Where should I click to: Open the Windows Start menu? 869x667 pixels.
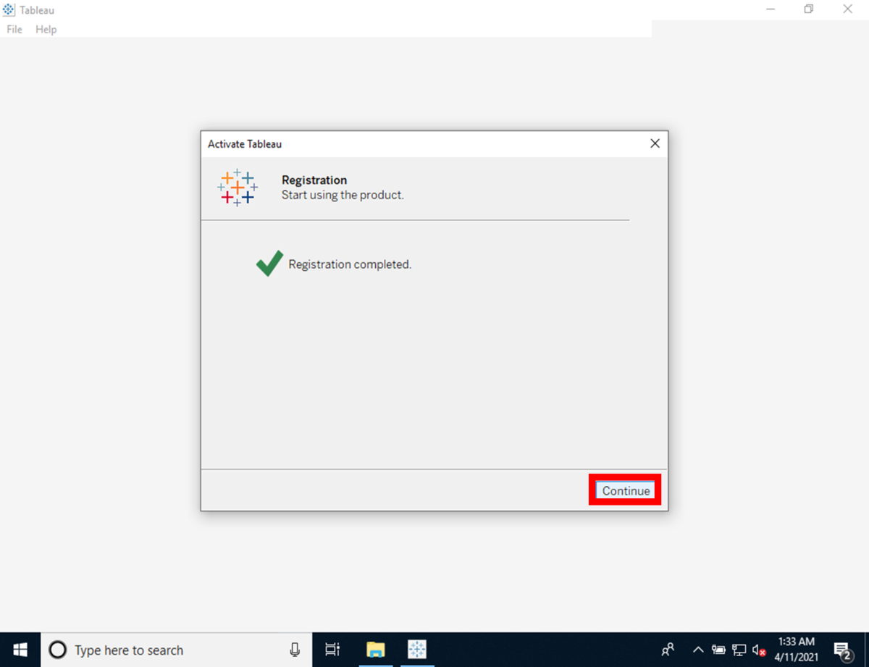click(x=20, y=650)
